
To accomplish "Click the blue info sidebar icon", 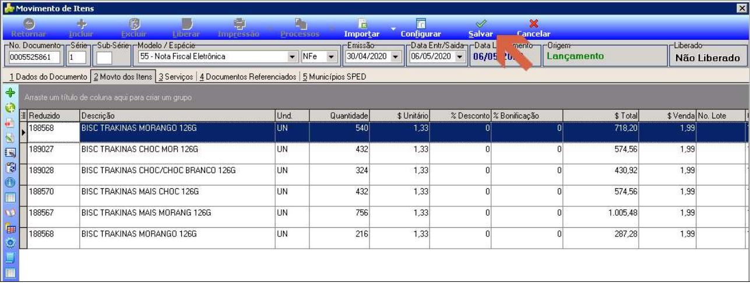I will (10, 182).
